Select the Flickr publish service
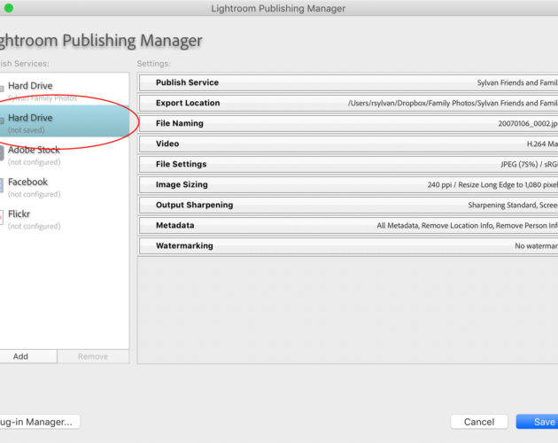558x443 pixels. pyautogui.click(x=64, y=219)
